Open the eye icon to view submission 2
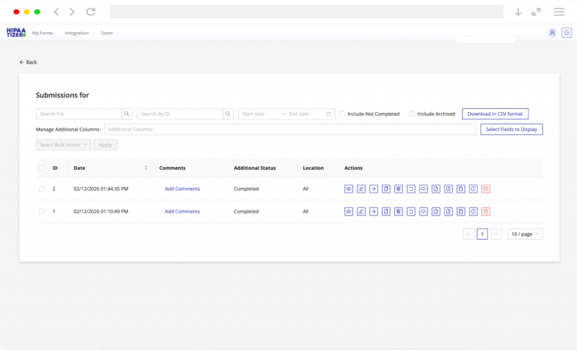577x350 pixels. [348, 189]
